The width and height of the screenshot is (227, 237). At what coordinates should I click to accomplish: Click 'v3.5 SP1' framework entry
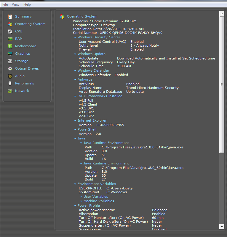point(86,108)
